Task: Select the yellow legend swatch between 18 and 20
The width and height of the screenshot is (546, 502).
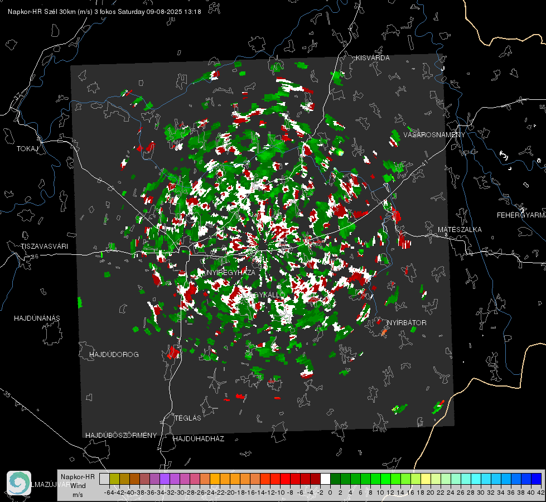Action: (426, 479)
